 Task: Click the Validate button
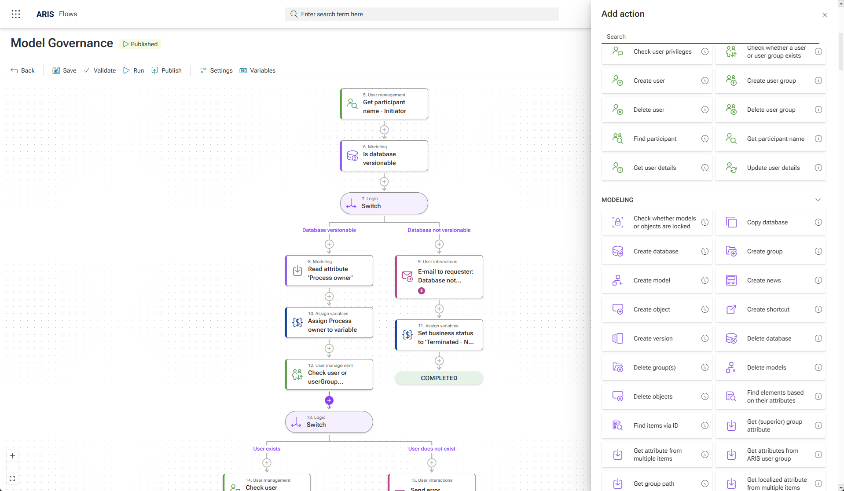100,70
